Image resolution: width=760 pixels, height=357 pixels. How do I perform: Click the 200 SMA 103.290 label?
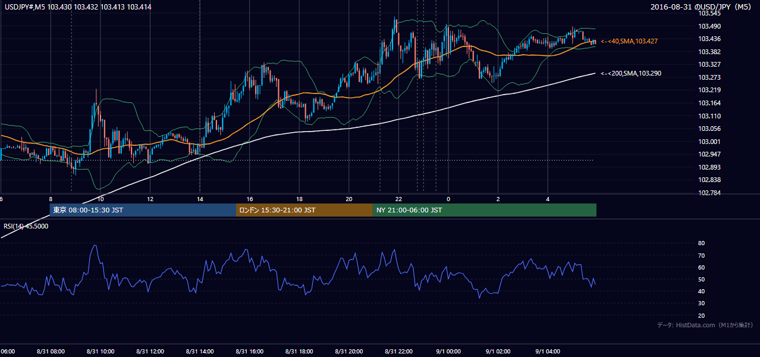[x=630, y=73]
